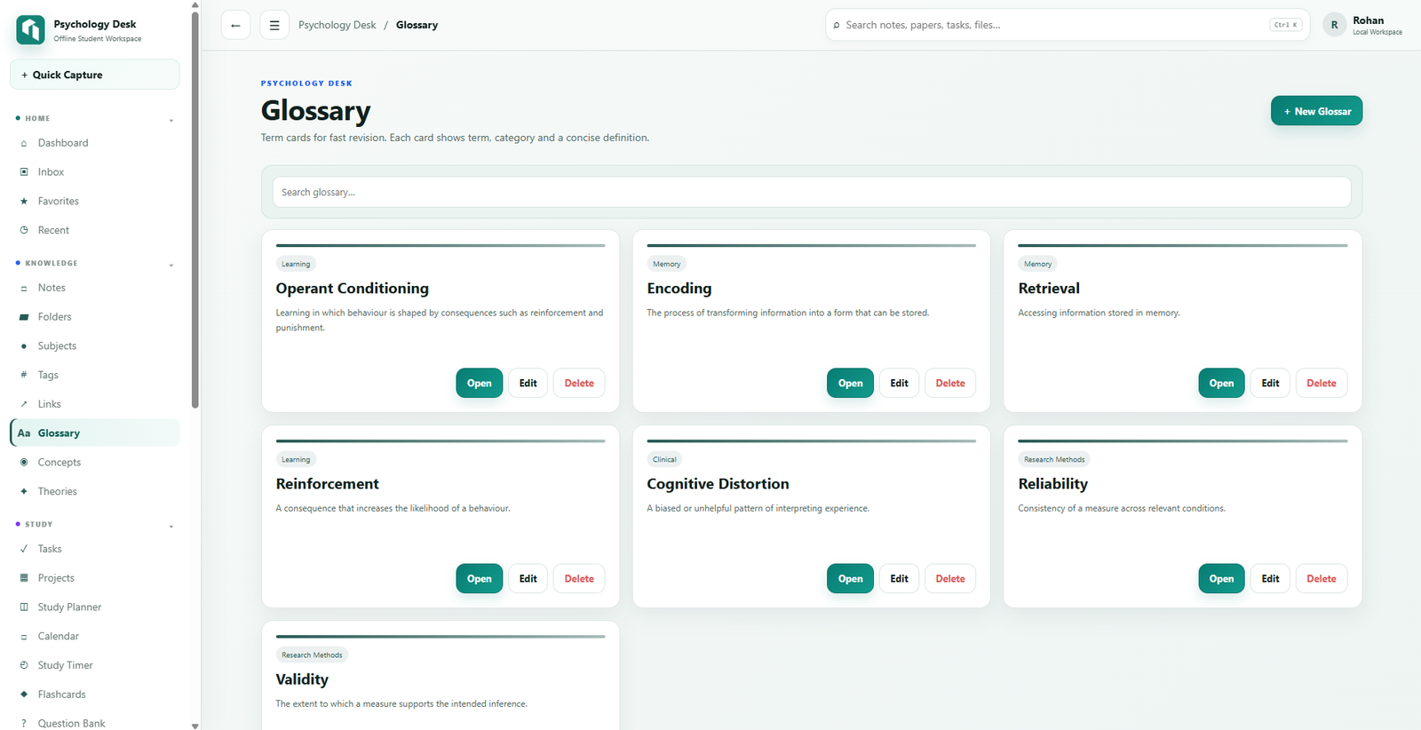Image resolution: width=1421 pixels, height=730 pixels.
Task: Open Inbox in the sidebar
Action: [94, 172]
